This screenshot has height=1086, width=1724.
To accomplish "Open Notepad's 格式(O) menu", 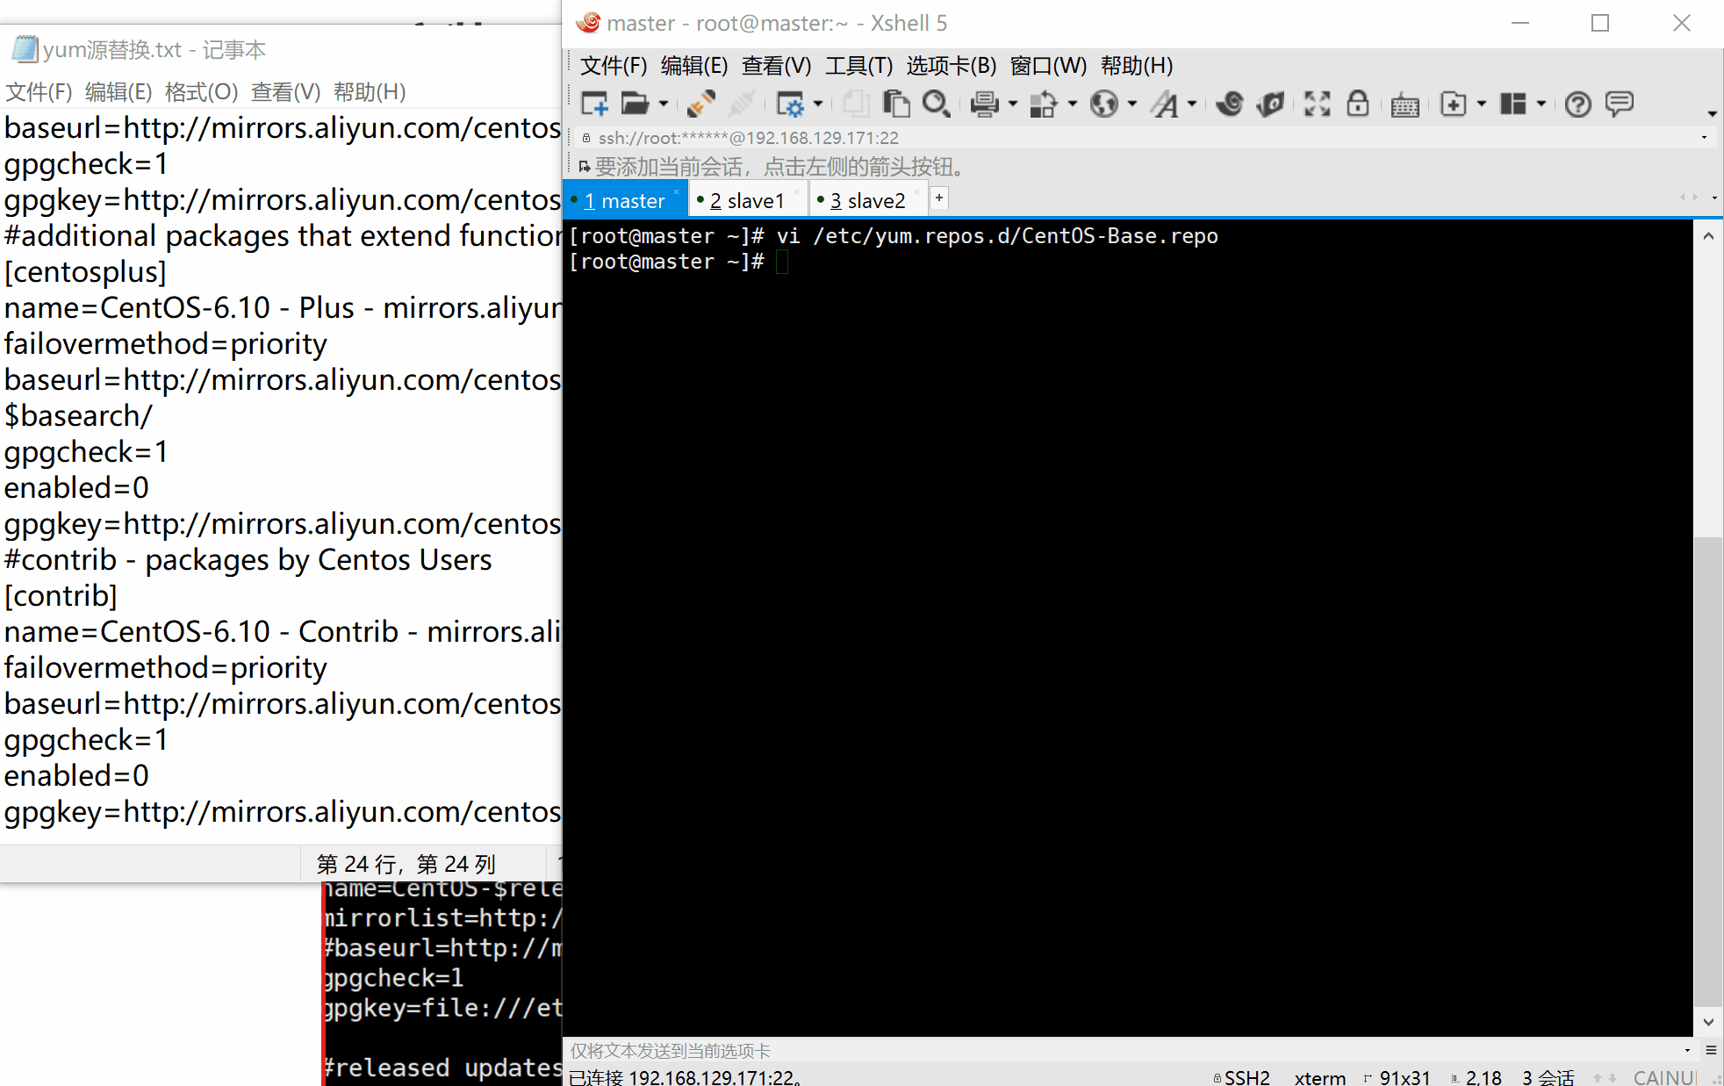I will [x=201, y=92].
